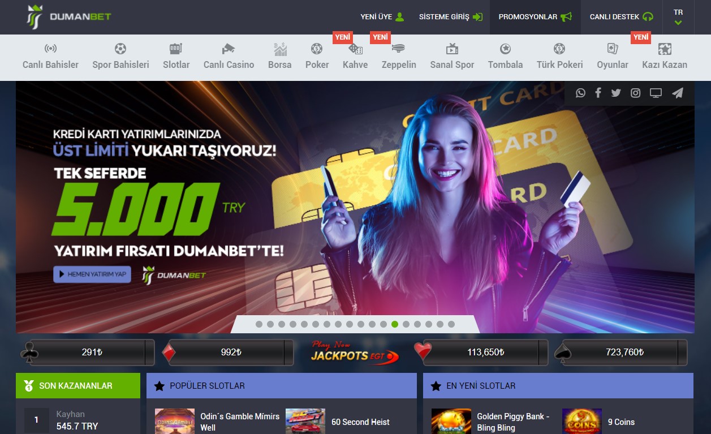The image size is (711, 434).
Task: Click the monitor/TV icon in social bar
Action: coord(656,93)
